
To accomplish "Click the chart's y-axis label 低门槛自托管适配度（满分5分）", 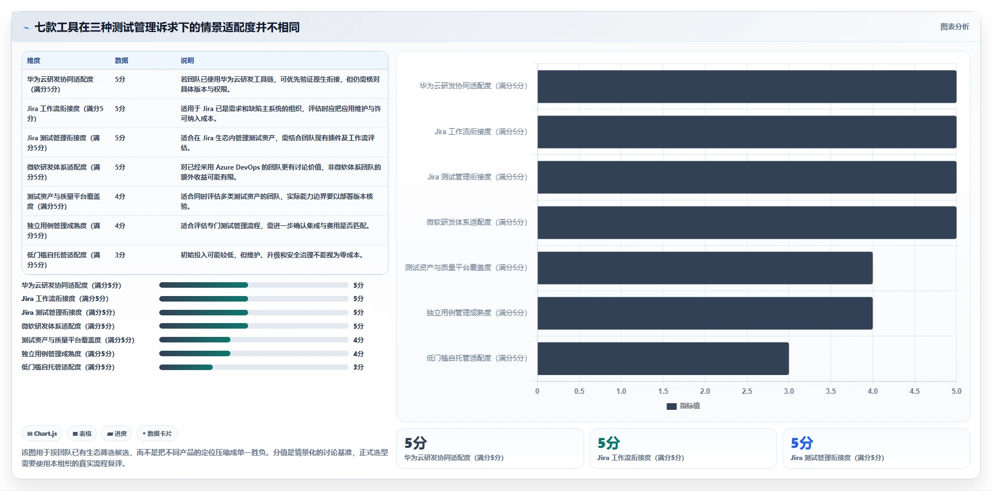I will pos(477,358).
